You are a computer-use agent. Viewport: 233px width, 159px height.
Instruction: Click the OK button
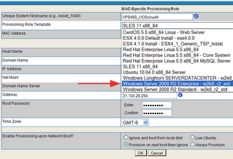pyautogui.click(x=141, y=153)
